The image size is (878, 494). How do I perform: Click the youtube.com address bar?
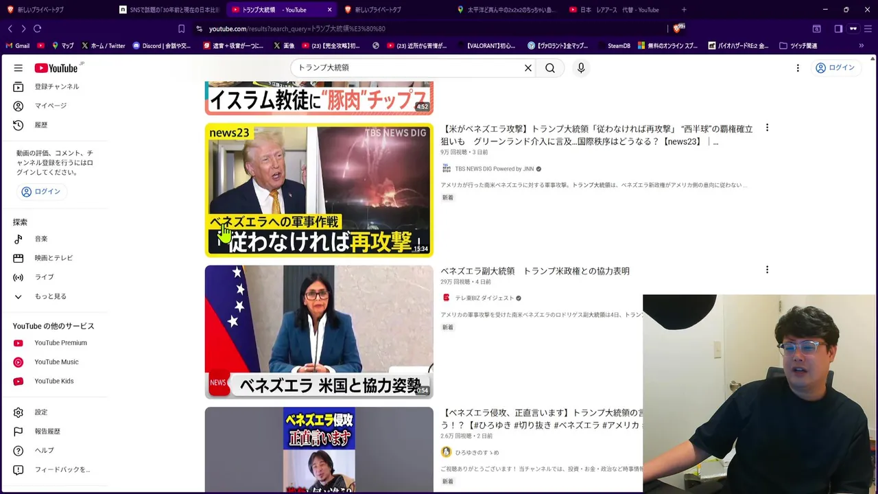(x=429, y=29)
